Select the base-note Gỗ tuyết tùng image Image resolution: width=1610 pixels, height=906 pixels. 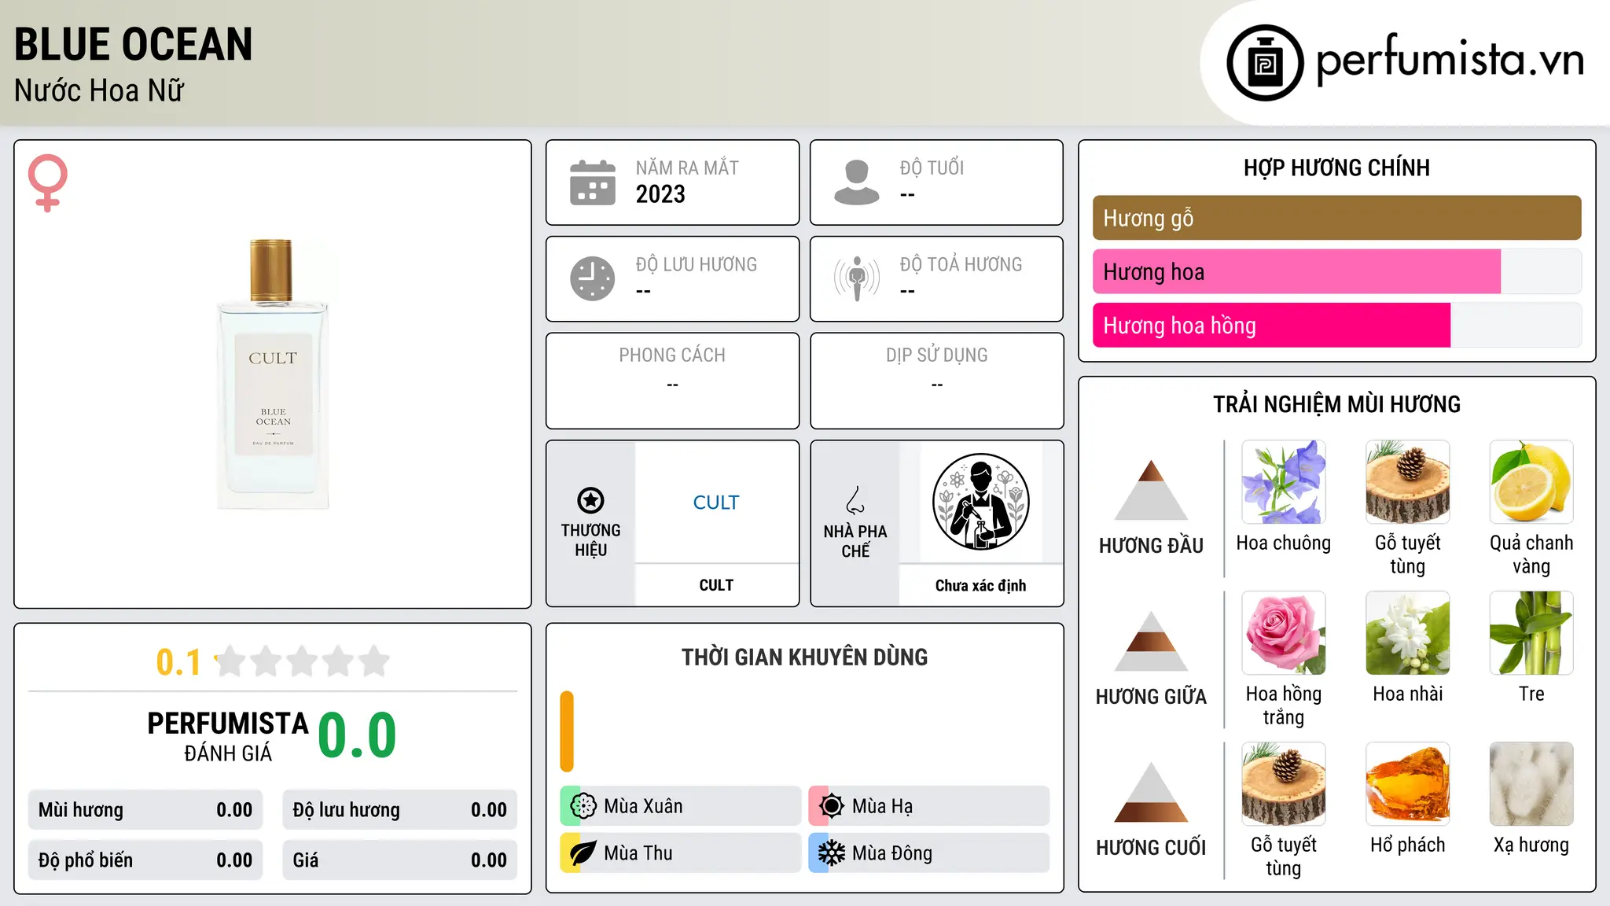[x=1284, y=784]
